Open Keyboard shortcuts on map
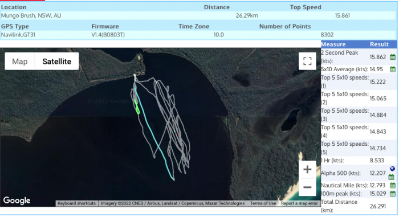 point(76,203)
